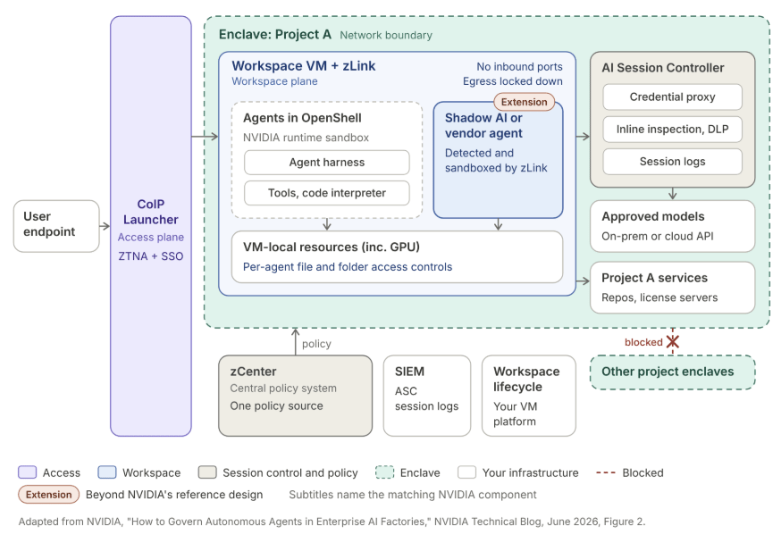782x535 pixels.
Task: Click the Extension badge in the legend
Action: (48, 495)
